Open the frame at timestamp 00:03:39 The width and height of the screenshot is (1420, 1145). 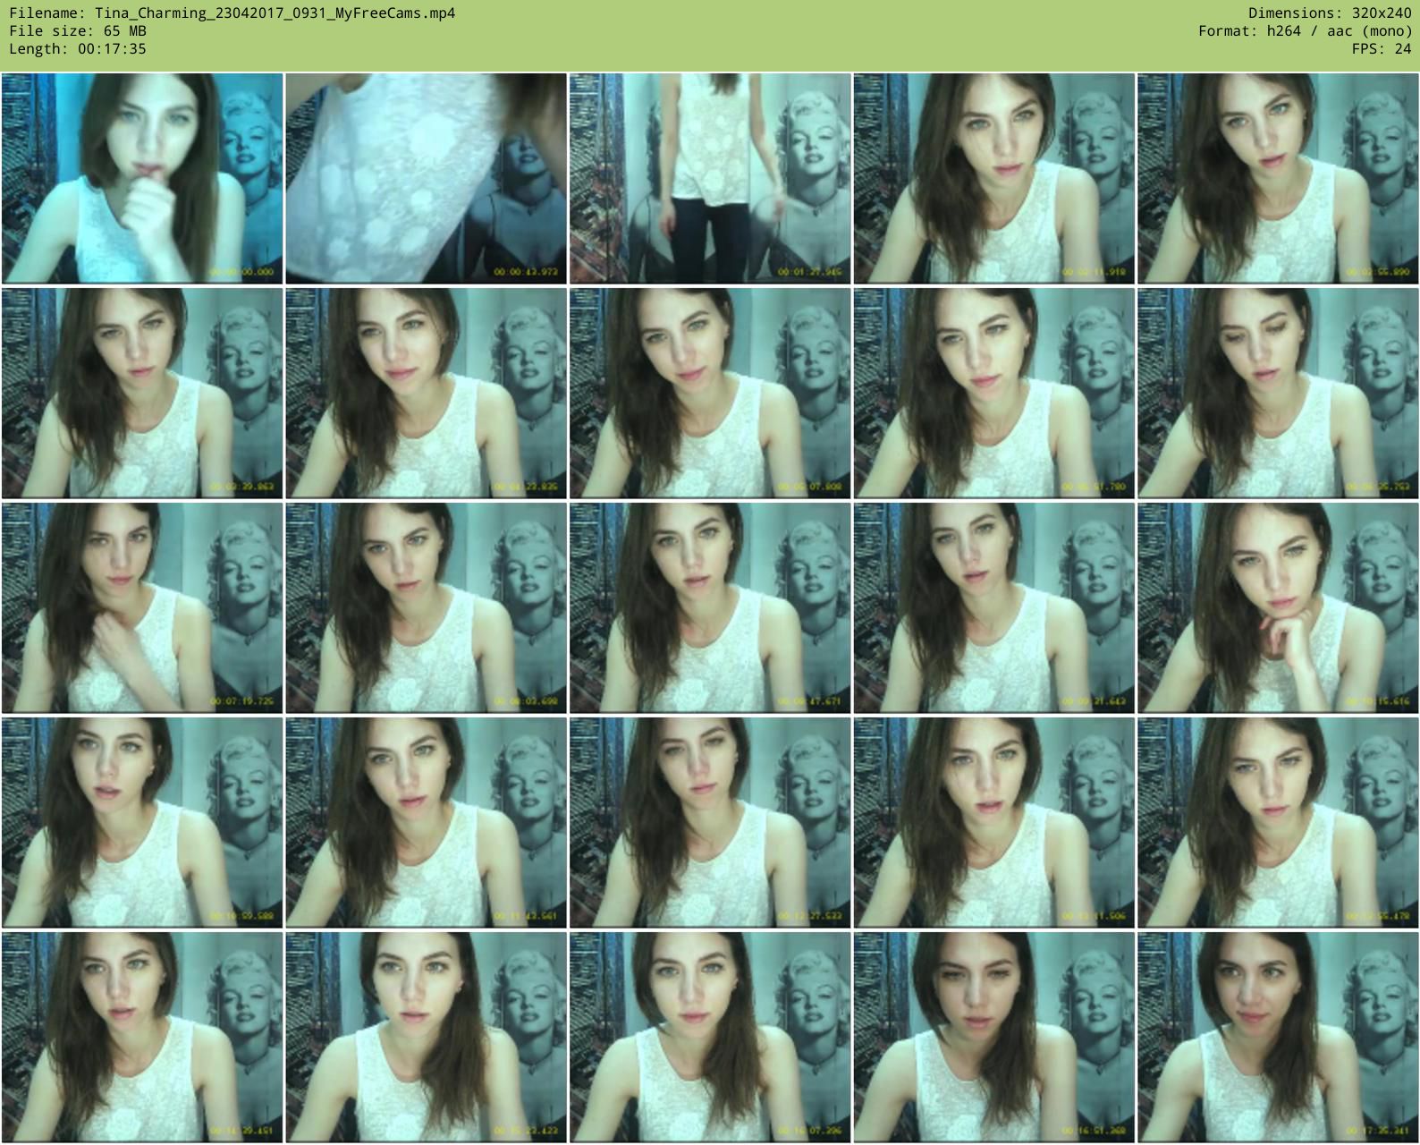pyautogui.click(x=142, y=393)
